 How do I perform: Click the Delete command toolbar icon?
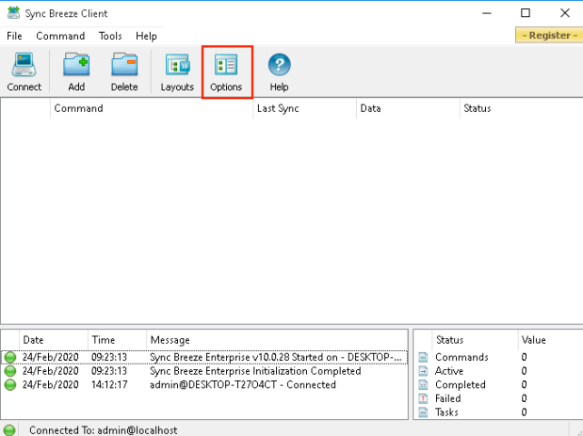124,72
